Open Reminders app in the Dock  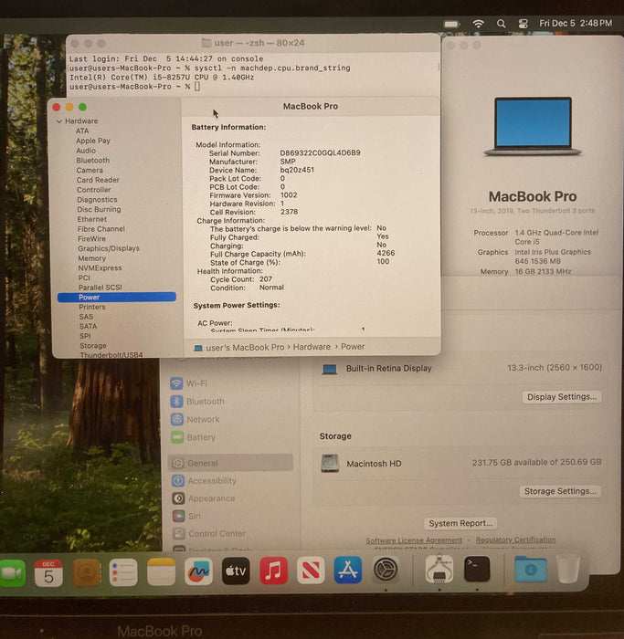tap(123, 572)
